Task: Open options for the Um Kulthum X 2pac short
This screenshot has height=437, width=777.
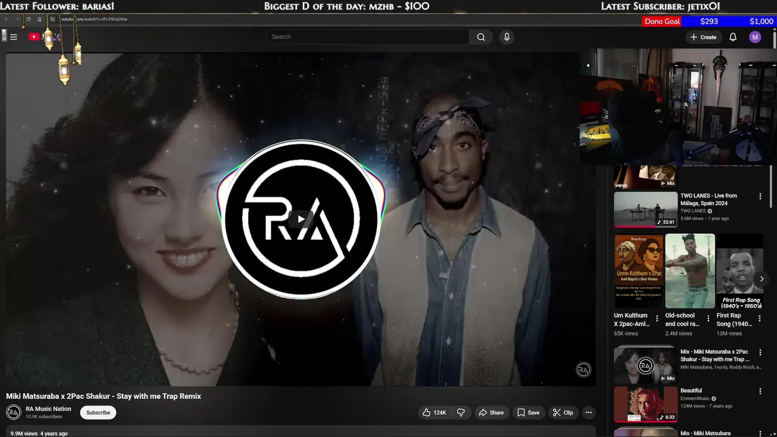Action: [x=657, y=319]
